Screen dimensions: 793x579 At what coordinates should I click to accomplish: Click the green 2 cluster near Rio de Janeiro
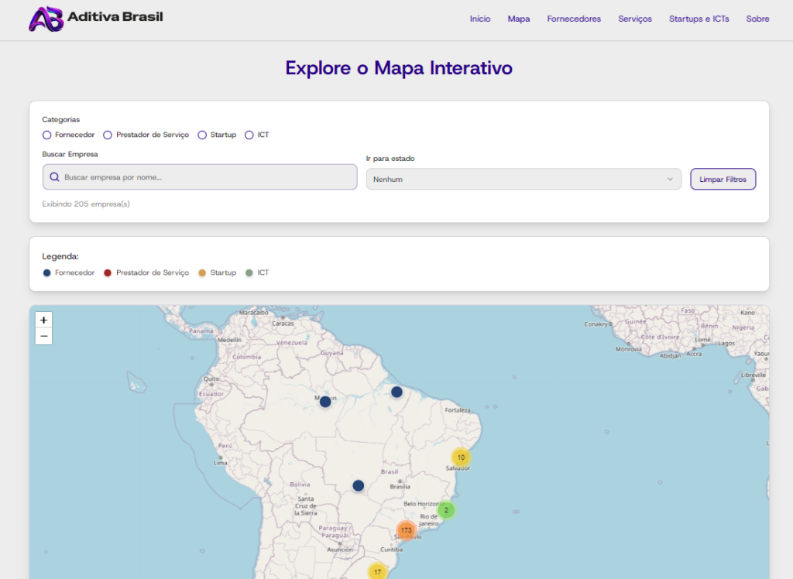pyautogui.click(x=447, y=510)
